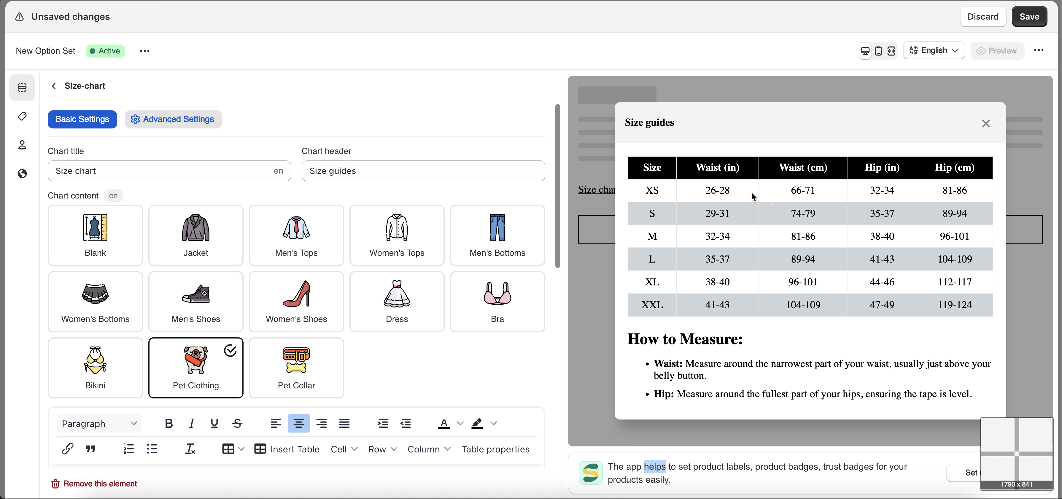
Task: Create a numbered list
Action: tap(129, 449)
